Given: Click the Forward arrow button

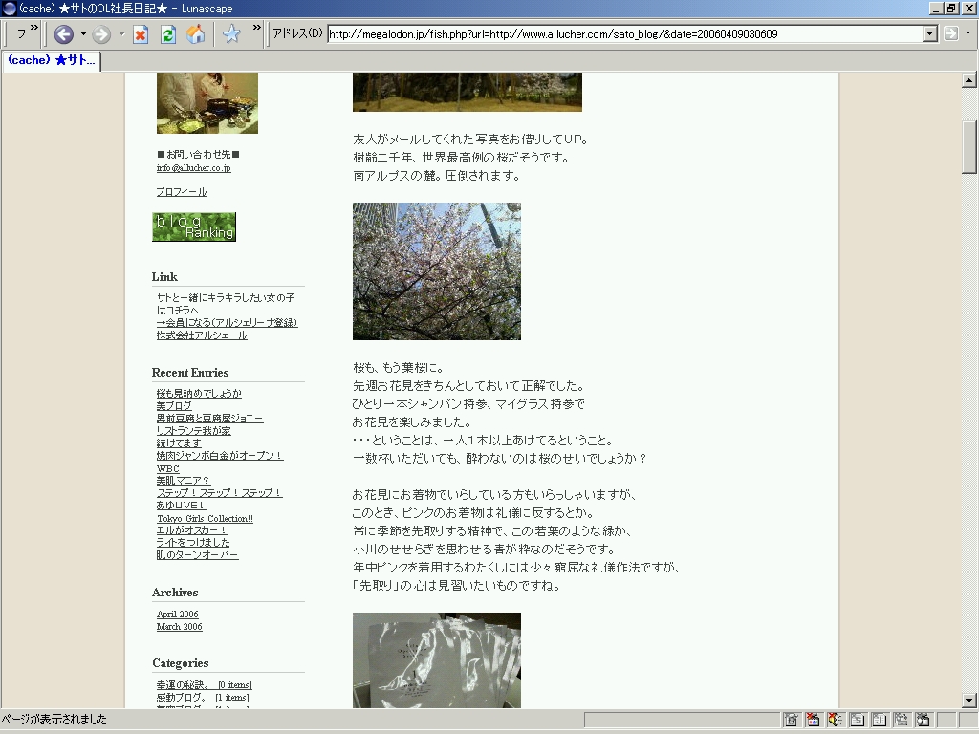Looking at the screenshot, I should 101,34.
